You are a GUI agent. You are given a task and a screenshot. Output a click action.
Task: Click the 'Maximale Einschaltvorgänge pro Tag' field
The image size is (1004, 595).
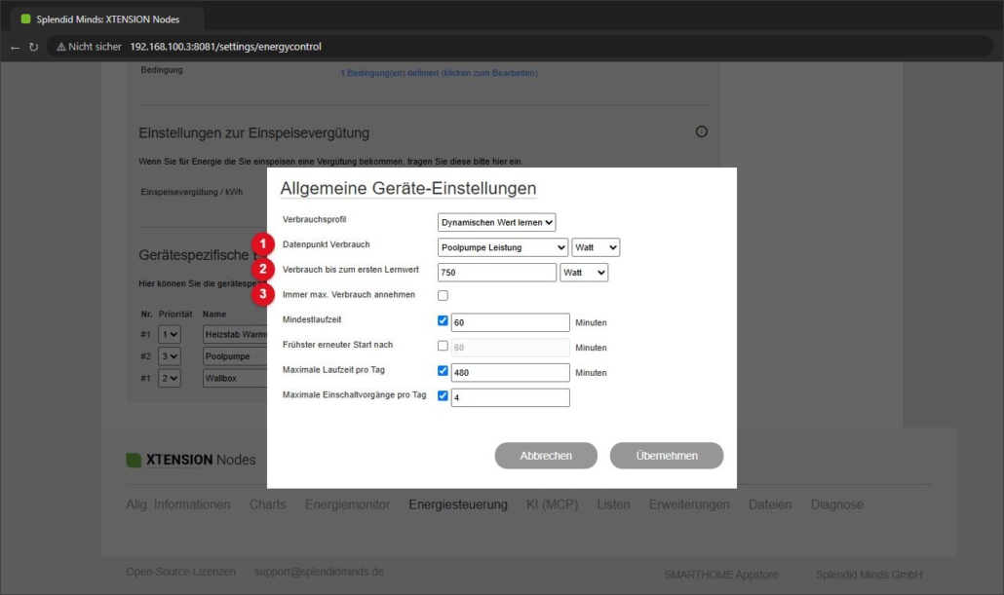pos(511,397)
